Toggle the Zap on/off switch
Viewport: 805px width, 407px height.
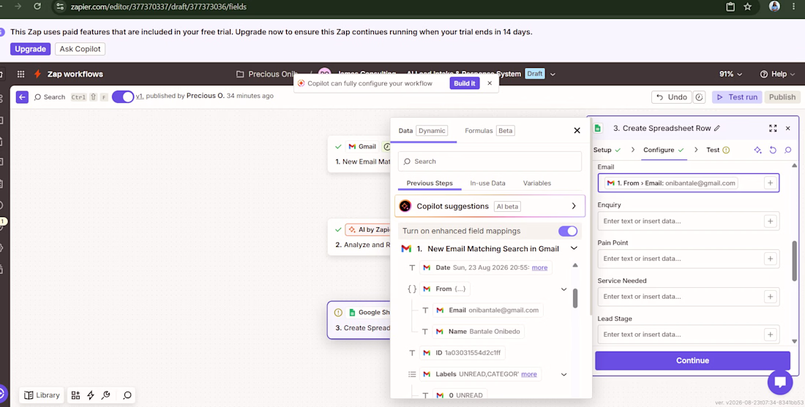(123, 96)
